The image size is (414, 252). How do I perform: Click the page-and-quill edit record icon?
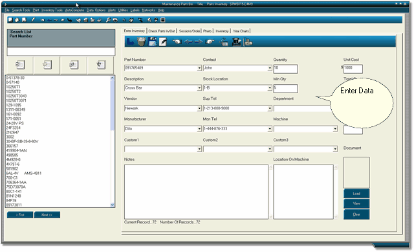click(x=162, y=41)
